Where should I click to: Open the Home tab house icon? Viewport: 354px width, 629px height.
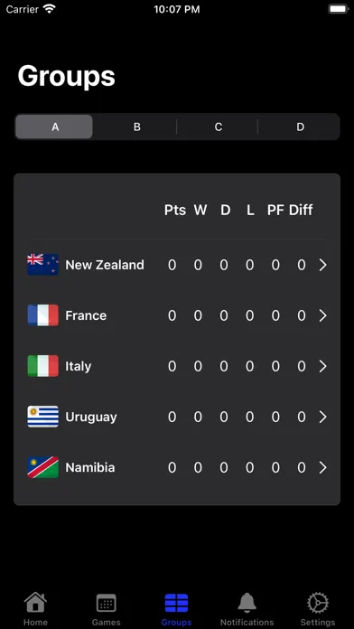point(35,602)
